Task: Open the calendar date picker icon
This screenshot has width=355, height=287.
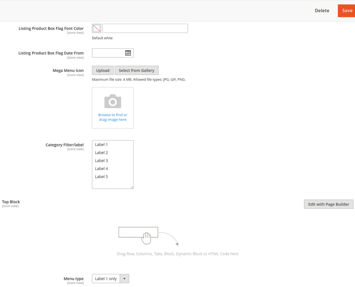Action: click(x=128, y=53)
